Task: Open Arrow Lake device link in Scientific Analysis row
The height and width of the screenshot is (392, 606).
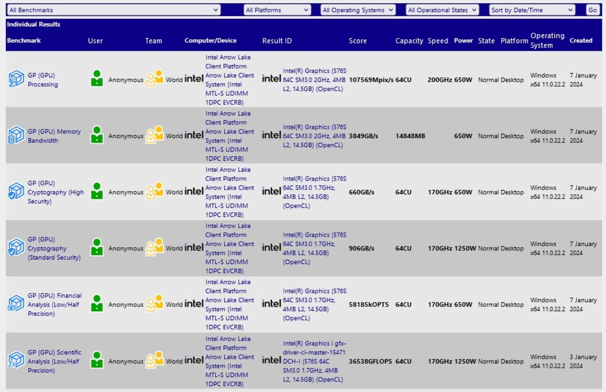Action: [x=229, y=361]
